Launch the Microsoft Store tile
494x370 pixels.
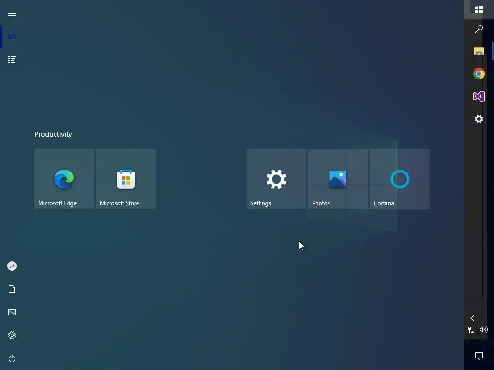126,179
